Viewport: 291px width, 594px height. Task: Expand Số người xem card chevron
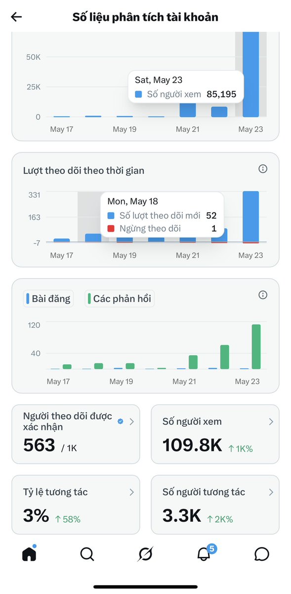coord(271,422)
